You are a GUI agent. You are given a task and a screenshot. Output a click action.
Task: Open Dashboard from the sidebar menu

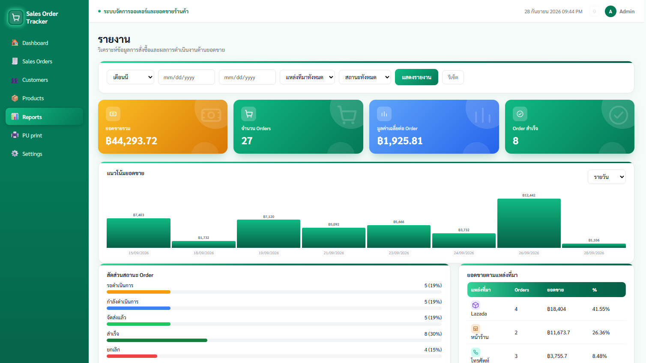[x=44, y=43]
